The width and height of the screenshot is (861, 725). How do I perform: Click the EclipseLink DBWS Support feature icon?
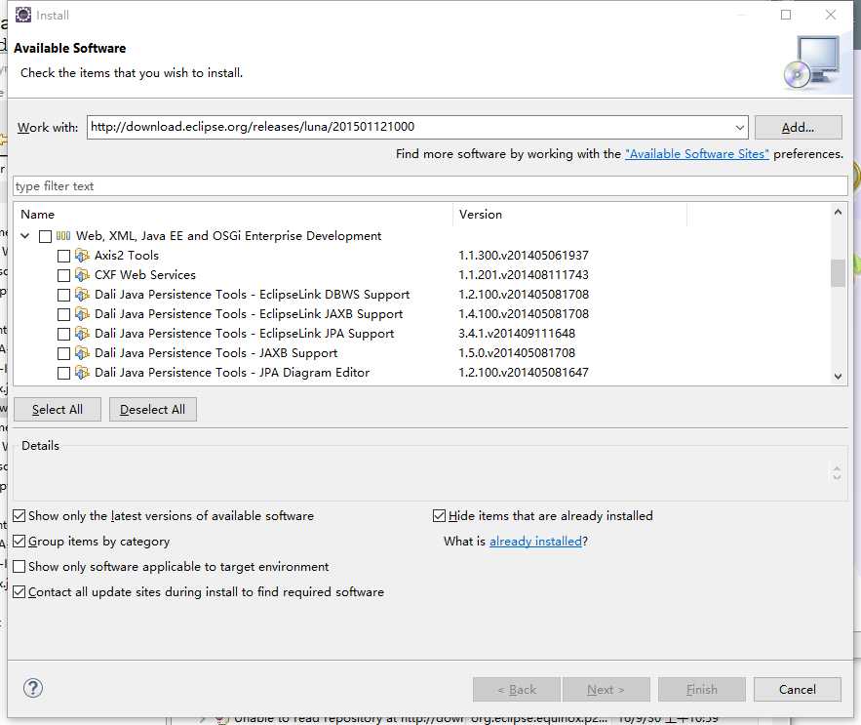82,295
